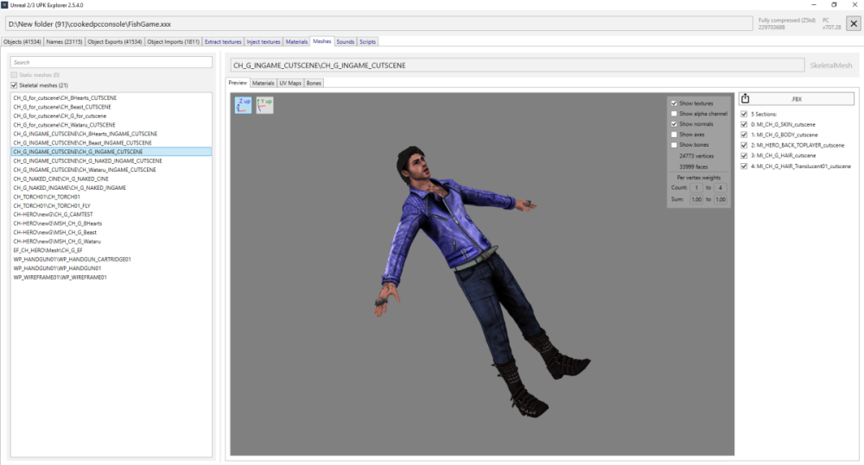The width and height of the screenshot is (864, 465).
Task: Select CH_G_CAMTEST mesh
Action: (111, 215)
